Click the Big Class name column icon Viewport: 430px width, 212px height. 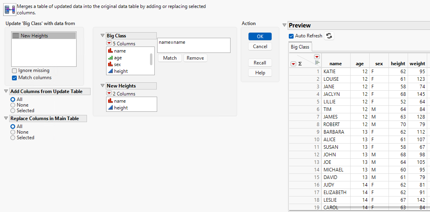pyautogui.click(x=110, y=51)
